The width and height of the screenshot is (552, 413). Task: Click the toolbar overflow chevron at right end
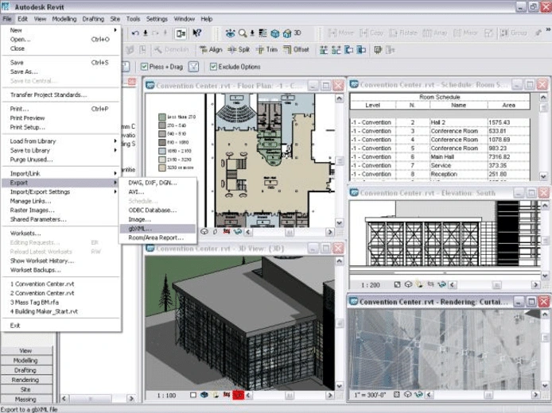pos(549,30)
